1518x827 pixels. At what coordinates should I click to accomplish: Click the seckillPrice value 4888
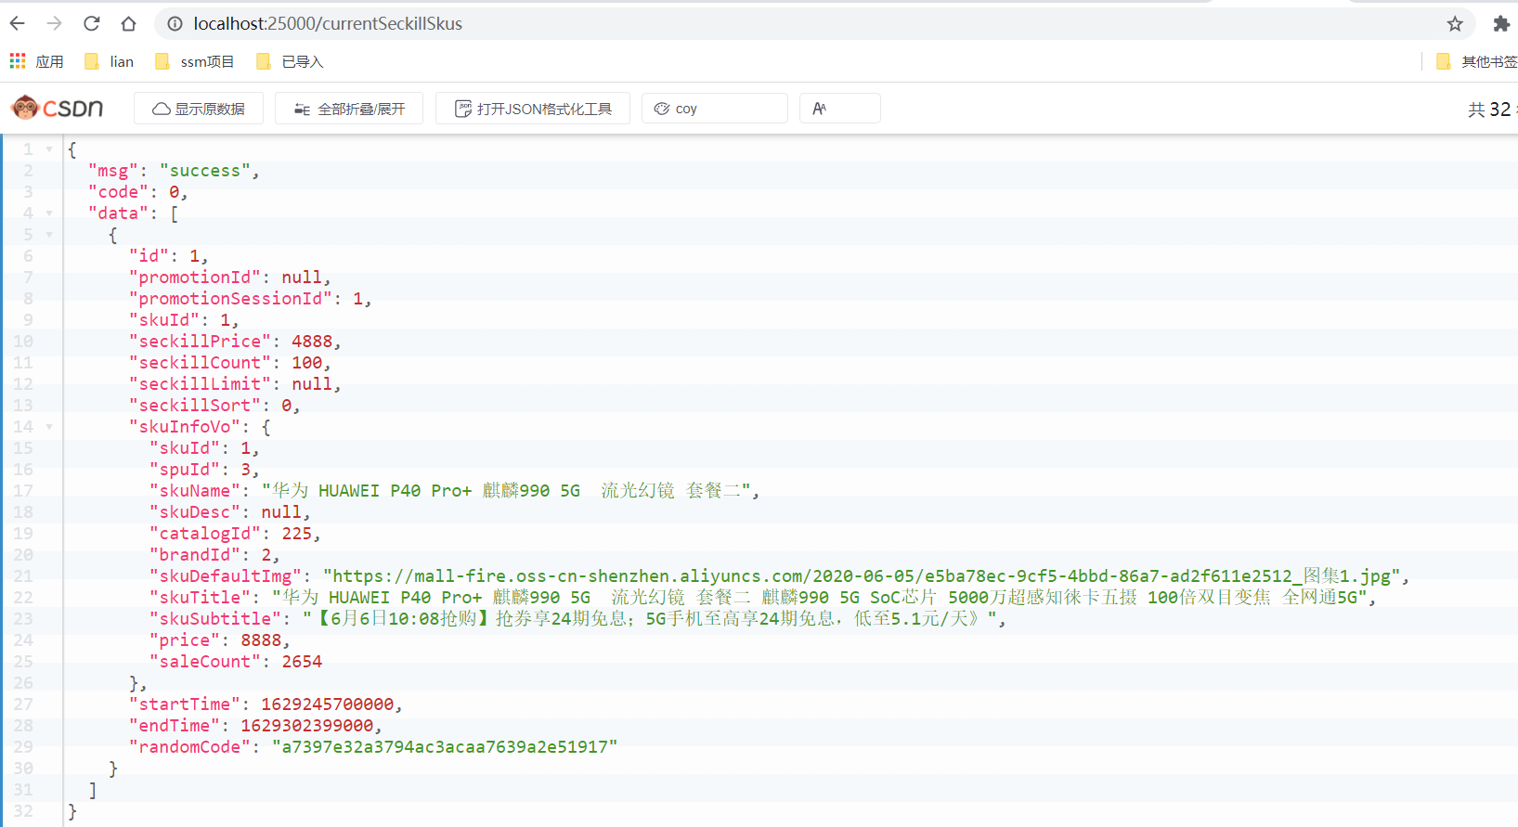click(x=312, y=342)
